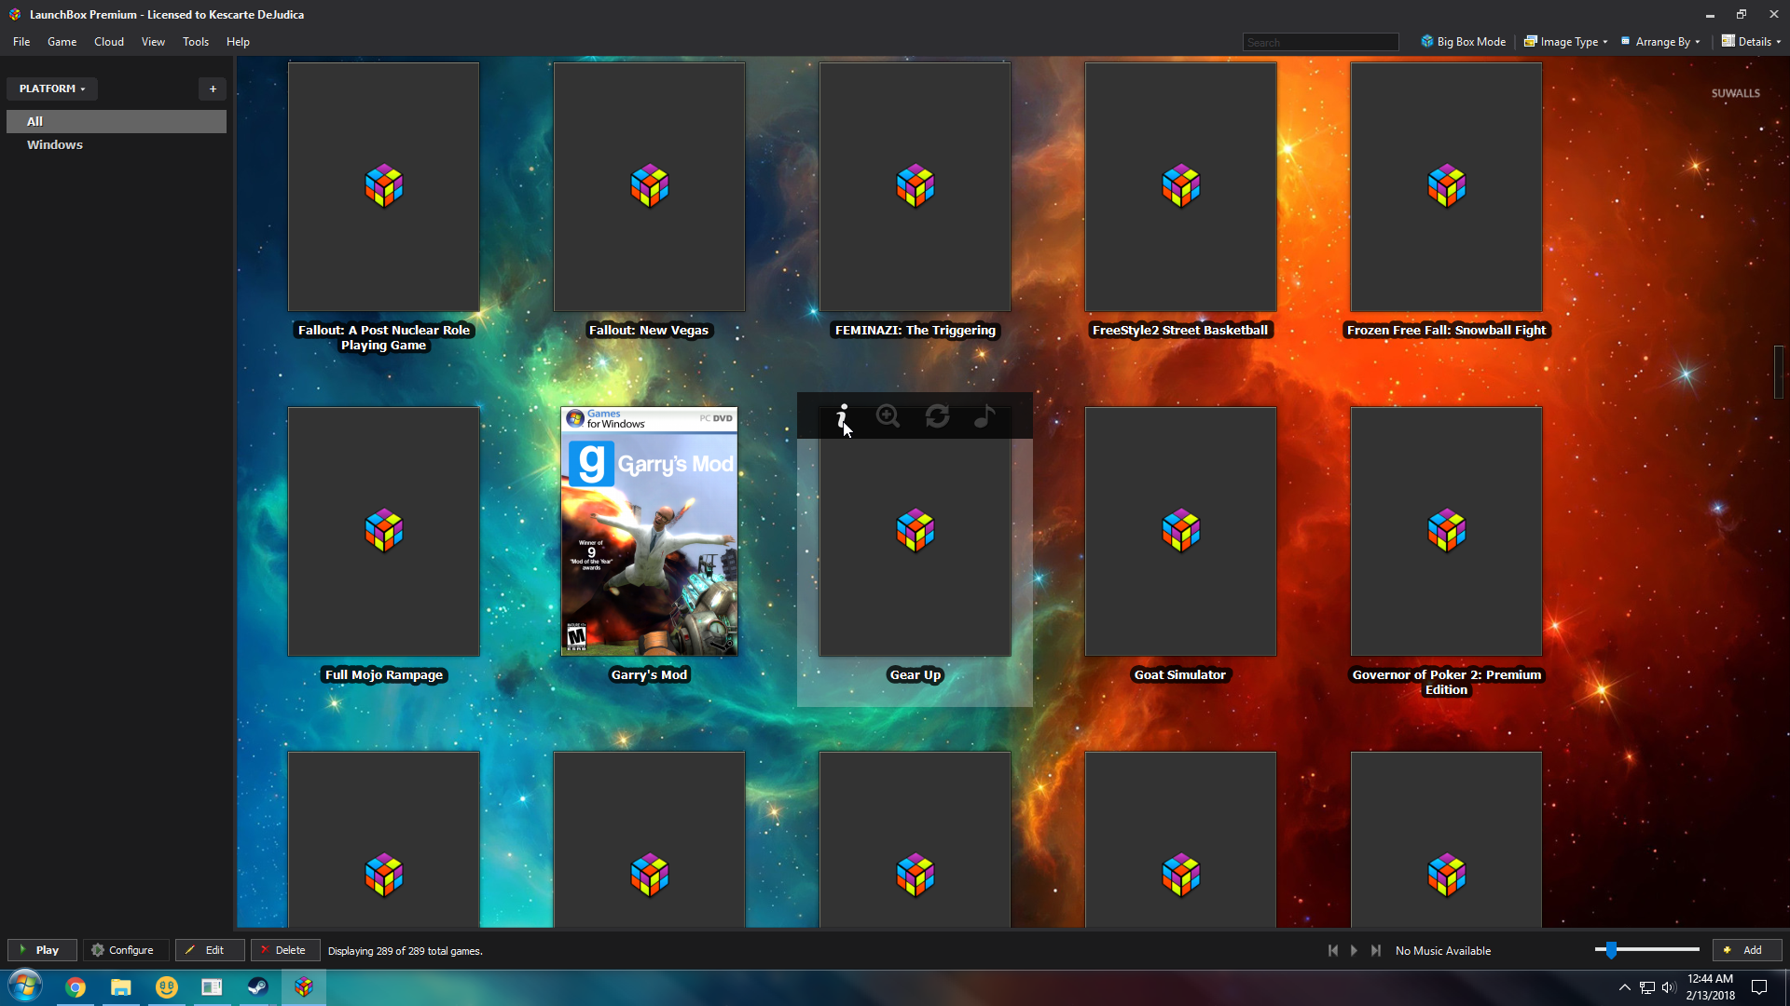Select Windows in the platform list

click(117, 144)
